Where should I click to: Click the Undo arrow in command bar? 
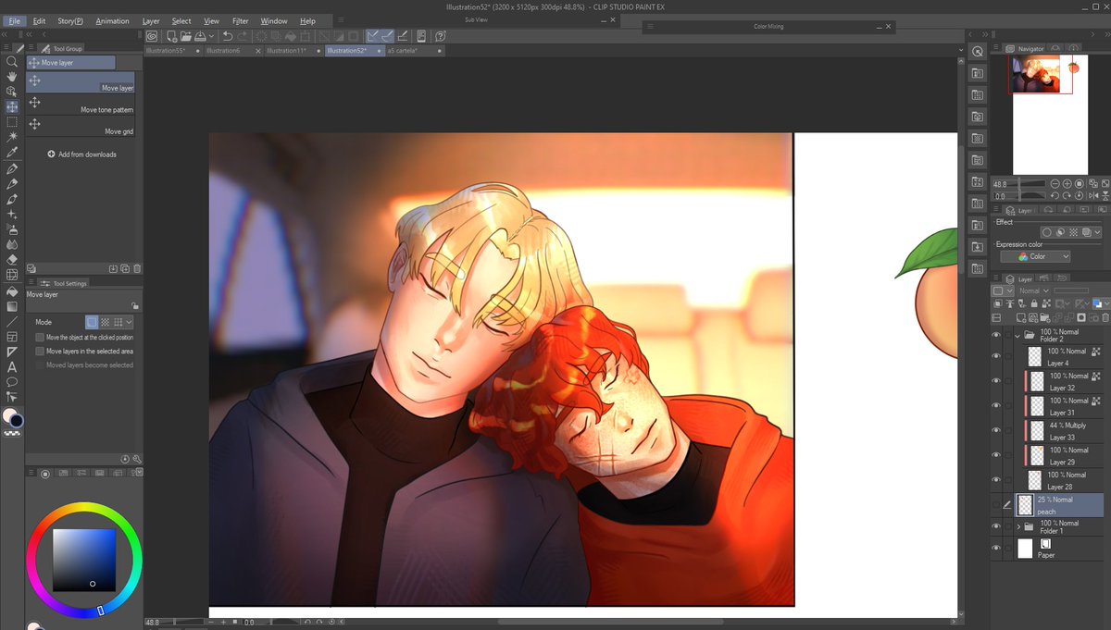228,36
